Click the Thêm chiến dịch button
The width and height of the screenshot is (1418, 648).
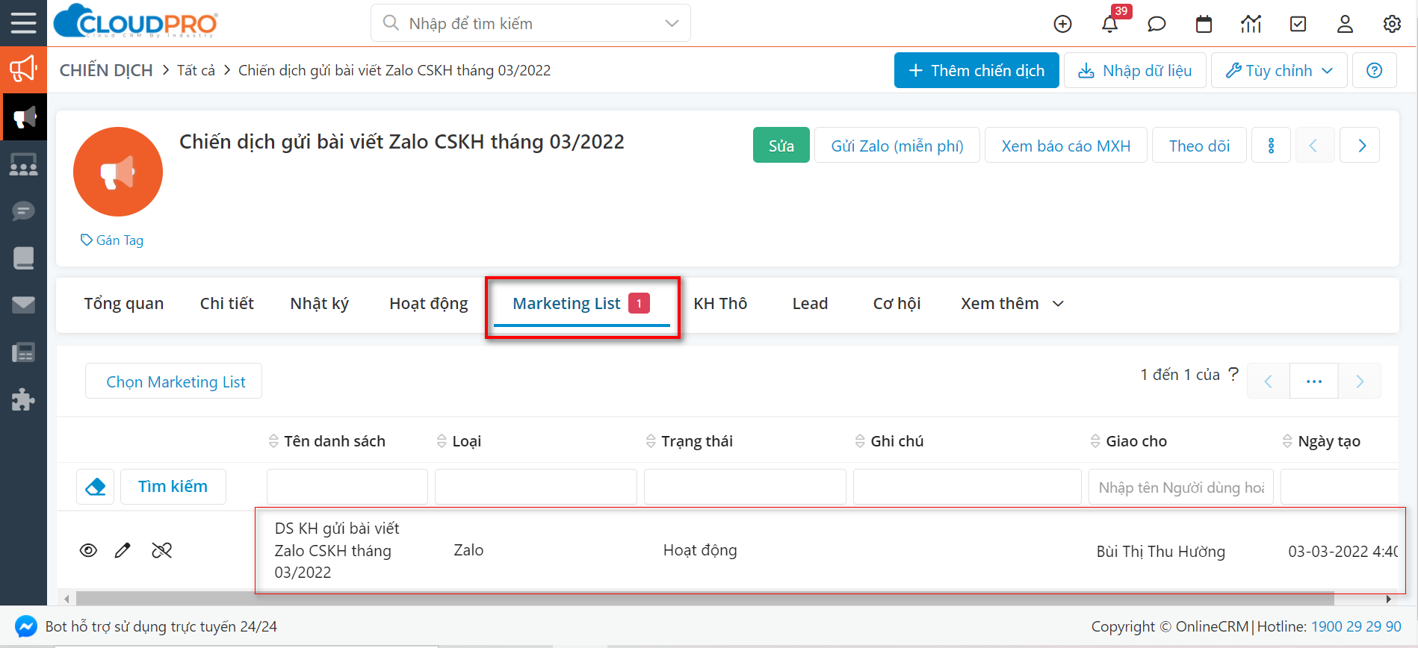click(x=976, y=70)
